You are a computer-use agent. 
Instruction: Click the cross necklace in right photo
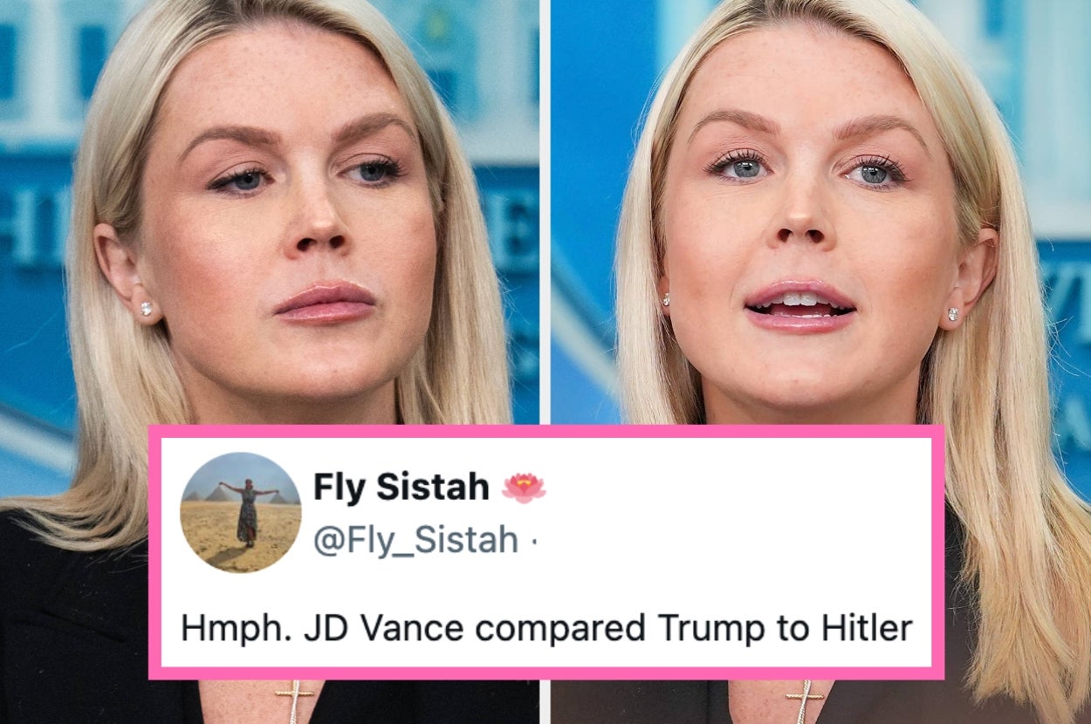[804, 702]
